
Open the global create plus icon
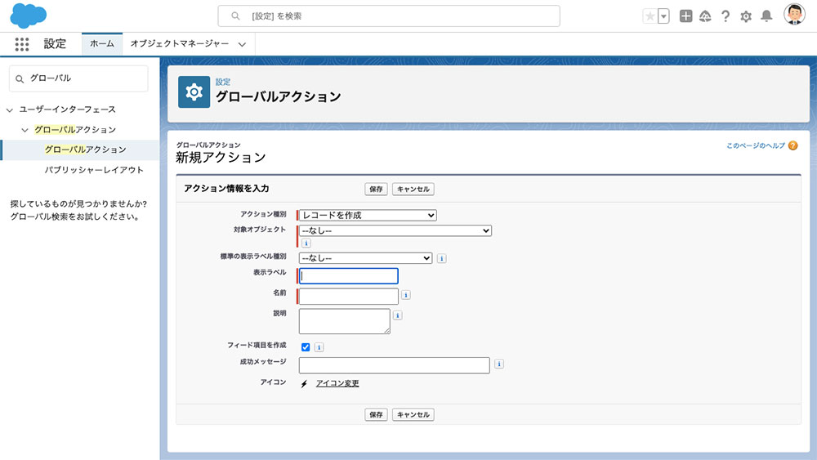[685, 16]
